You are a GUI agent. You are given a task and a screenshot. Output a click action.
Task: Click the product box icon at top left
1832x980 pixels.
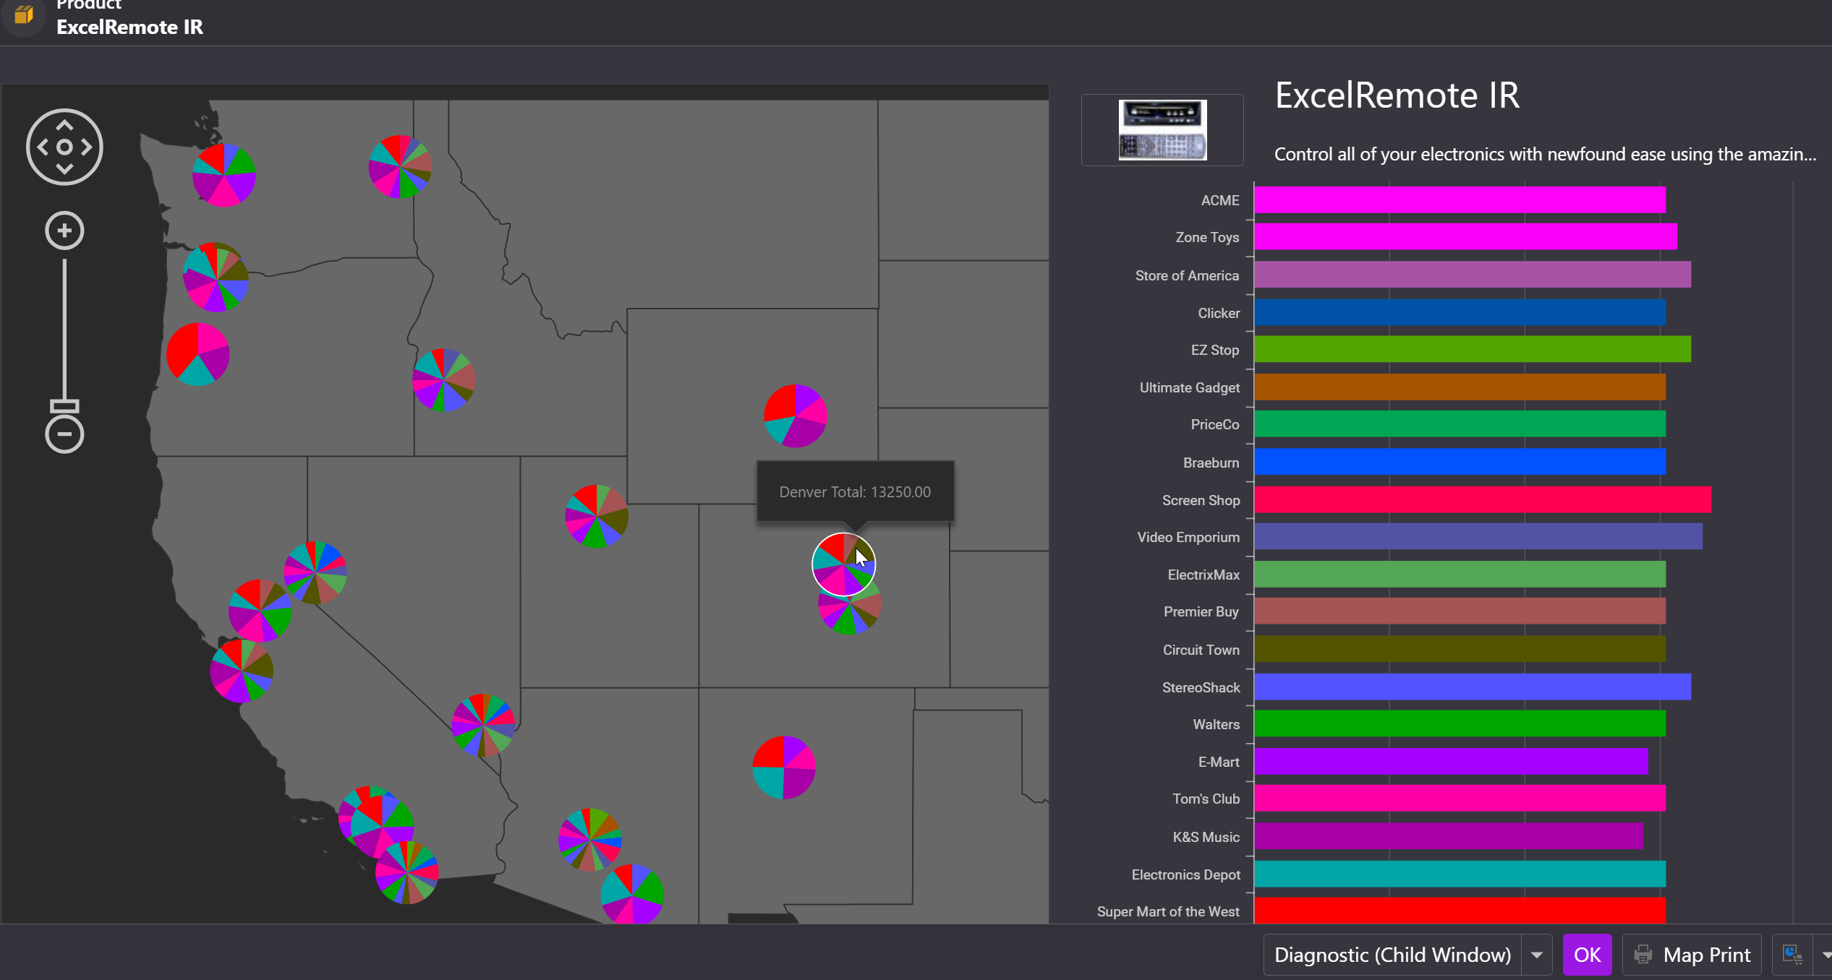24,14
